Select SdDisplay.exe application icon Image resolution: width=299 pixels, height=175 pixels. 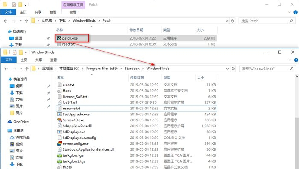tap(59, 132)
